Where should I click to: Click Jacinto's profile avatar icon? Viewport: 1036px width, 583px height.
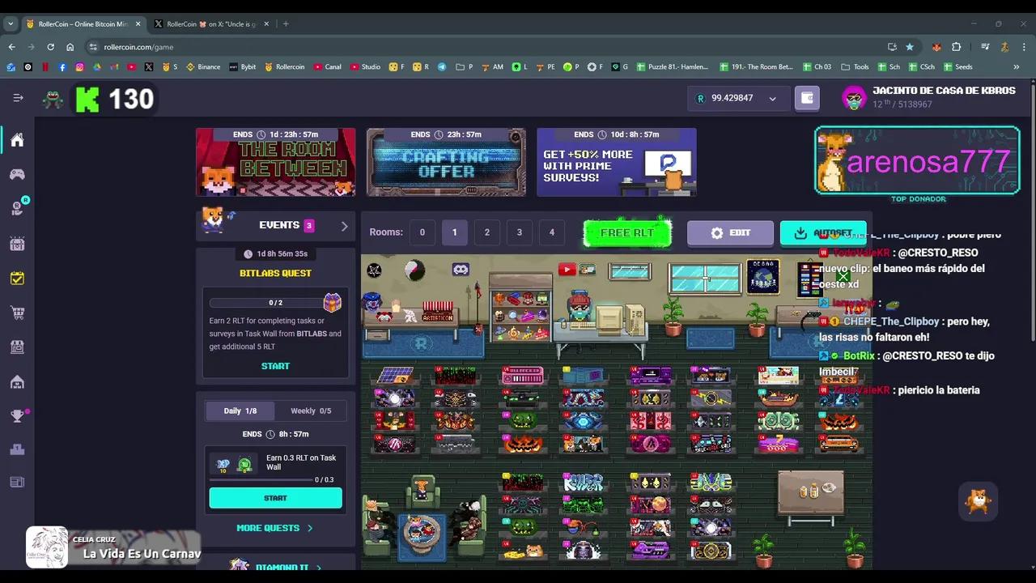coord(855,98)
